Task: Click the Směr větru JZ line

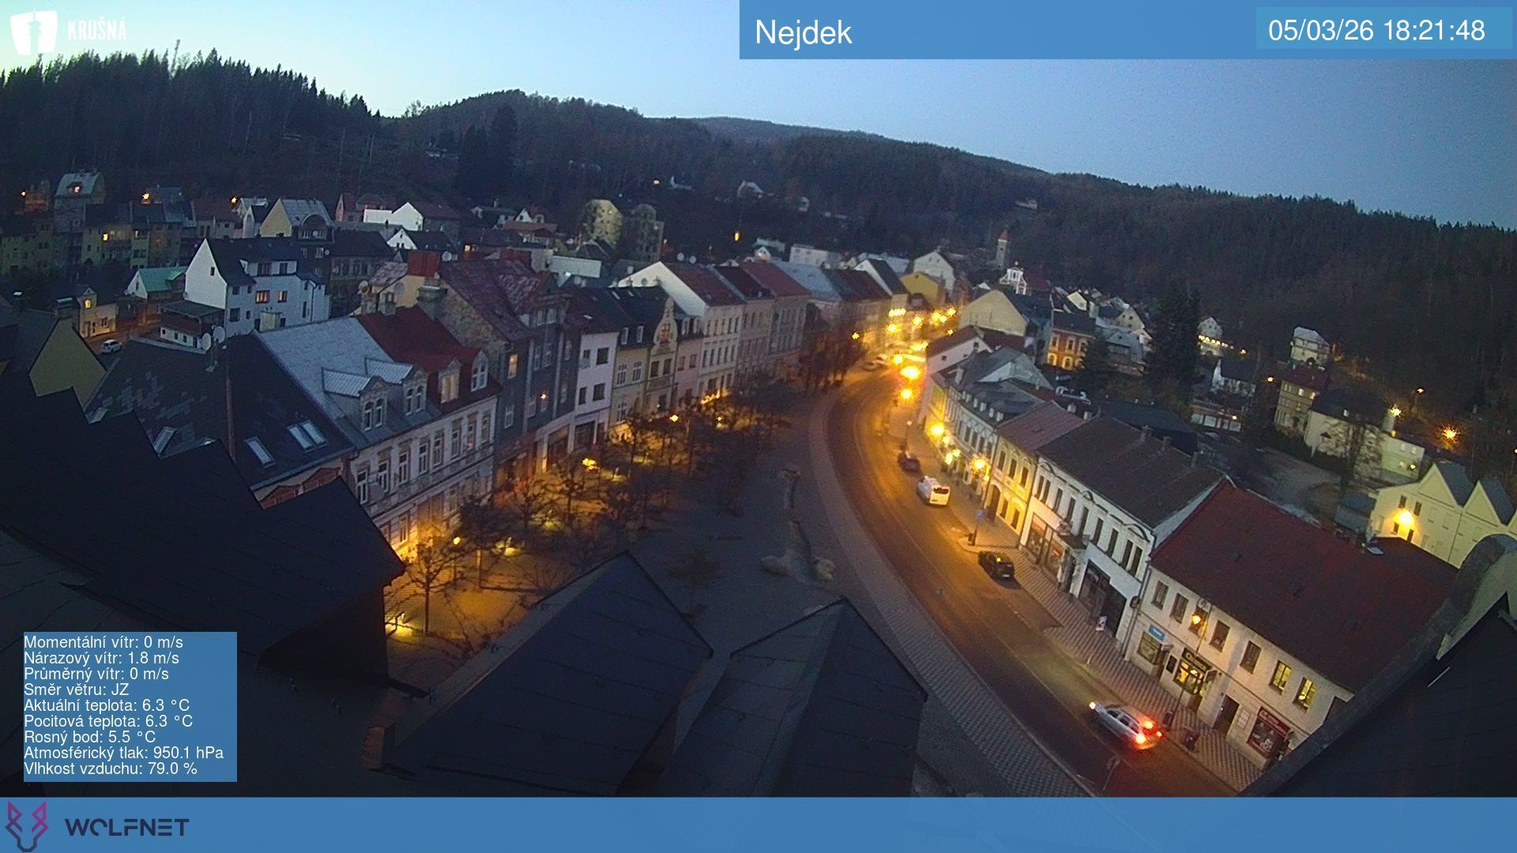Action: (x=76, y=690)
